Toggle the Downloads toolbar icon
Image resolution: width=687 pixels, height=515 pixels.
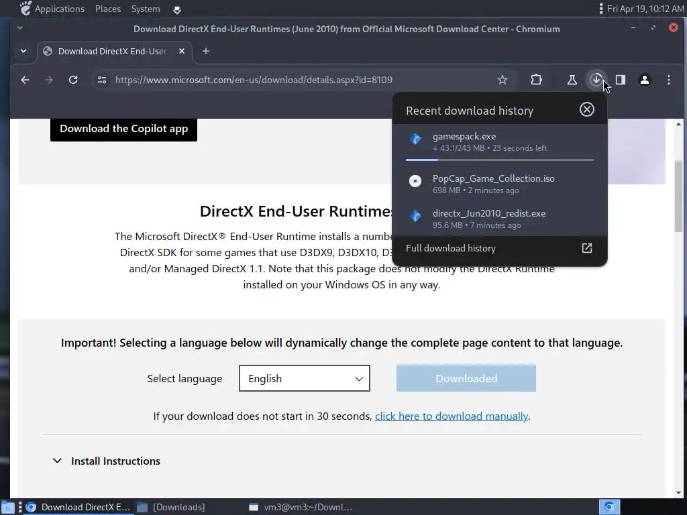(x=596, y=80)
